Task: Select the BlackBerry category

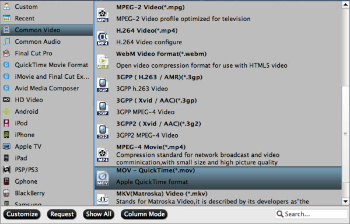Action: point(47,193)
